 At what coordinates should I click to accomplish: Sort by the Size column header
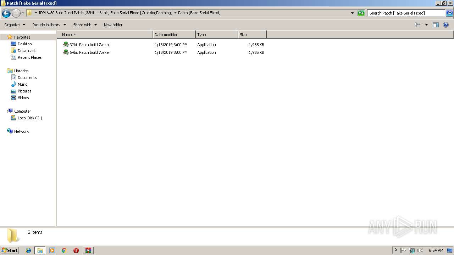tap(252, 35)
